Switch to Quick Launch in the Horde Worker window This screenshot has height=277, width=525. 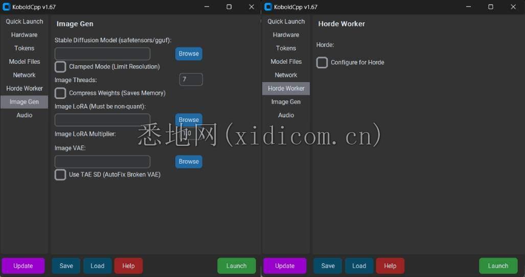coord(286,21)
